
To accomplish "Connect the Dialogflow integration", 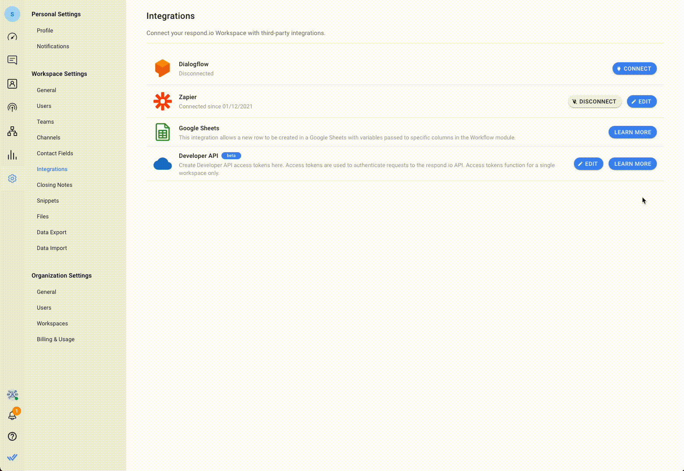I will [x=634, y=69].
